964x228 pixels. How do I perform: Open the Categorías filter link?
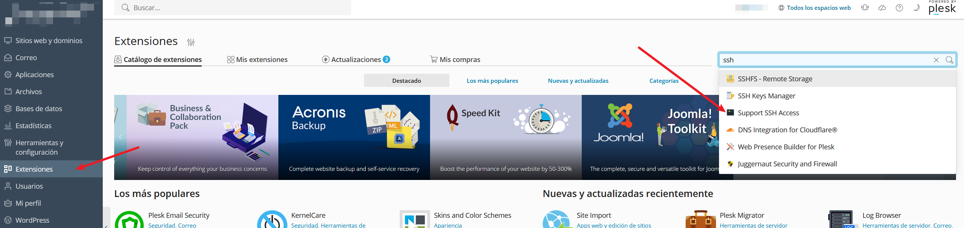(x=664, y=81)
